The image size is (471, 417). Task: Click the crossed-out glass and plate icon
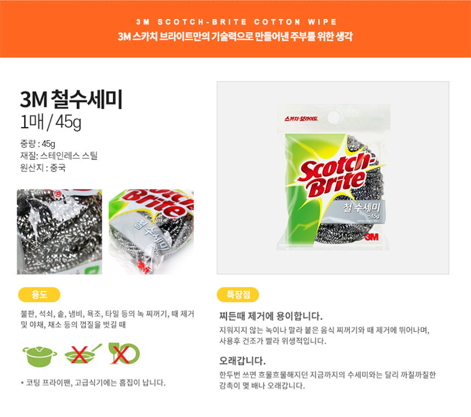[x=124, y=353]
